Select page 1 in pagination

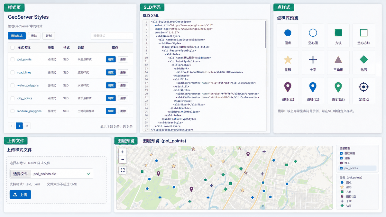19,126
